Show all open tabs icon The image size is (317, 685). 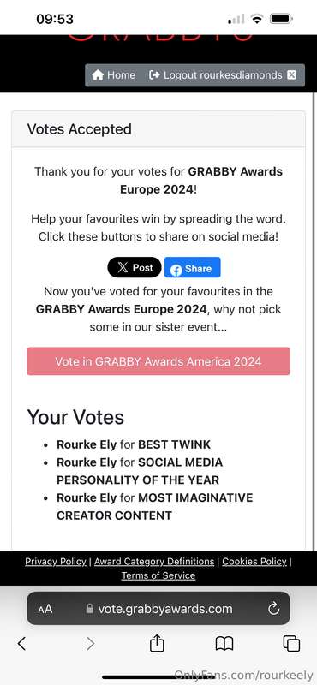pyautogui.click(x=291, y=644)
